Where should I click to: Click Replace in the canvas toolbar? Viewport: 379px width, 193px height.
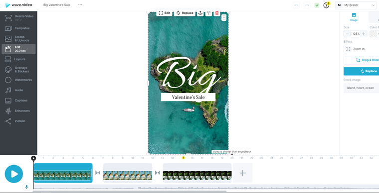tap(185, 13)
